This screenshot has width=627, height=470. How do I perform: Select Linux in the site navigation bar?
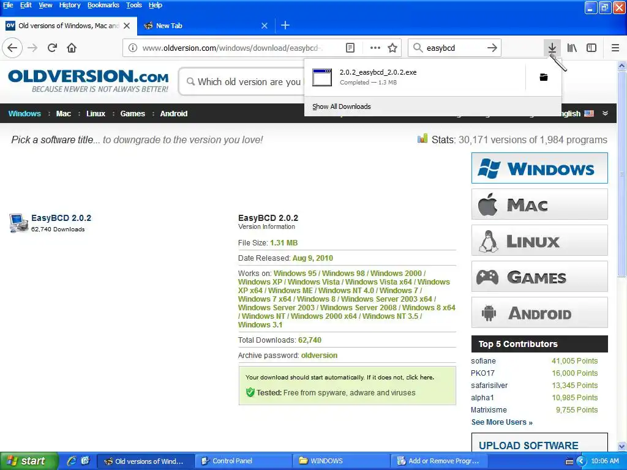click(96, 113)
